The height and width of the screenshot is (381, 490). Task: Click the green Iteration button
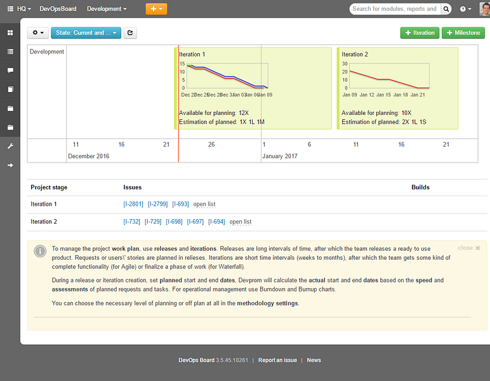(420, 33)
